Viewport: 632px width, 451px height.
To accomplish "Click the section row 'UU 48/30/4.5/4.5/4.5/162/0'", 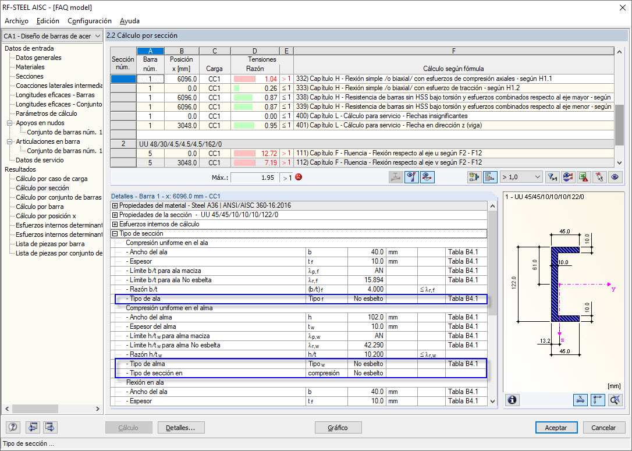I will tap(375, 144).
